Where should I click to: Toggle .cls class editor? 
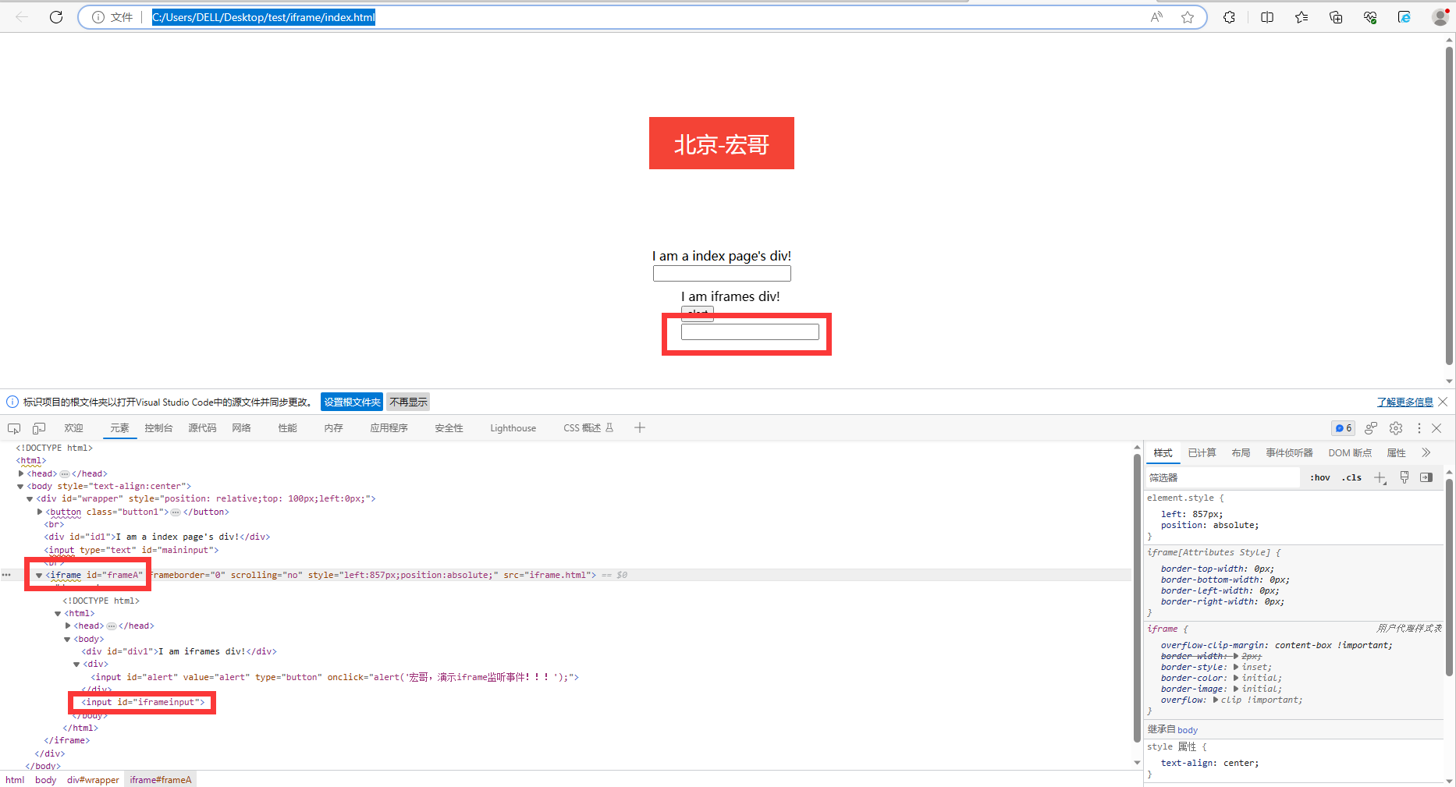(x=1351, y=477)
